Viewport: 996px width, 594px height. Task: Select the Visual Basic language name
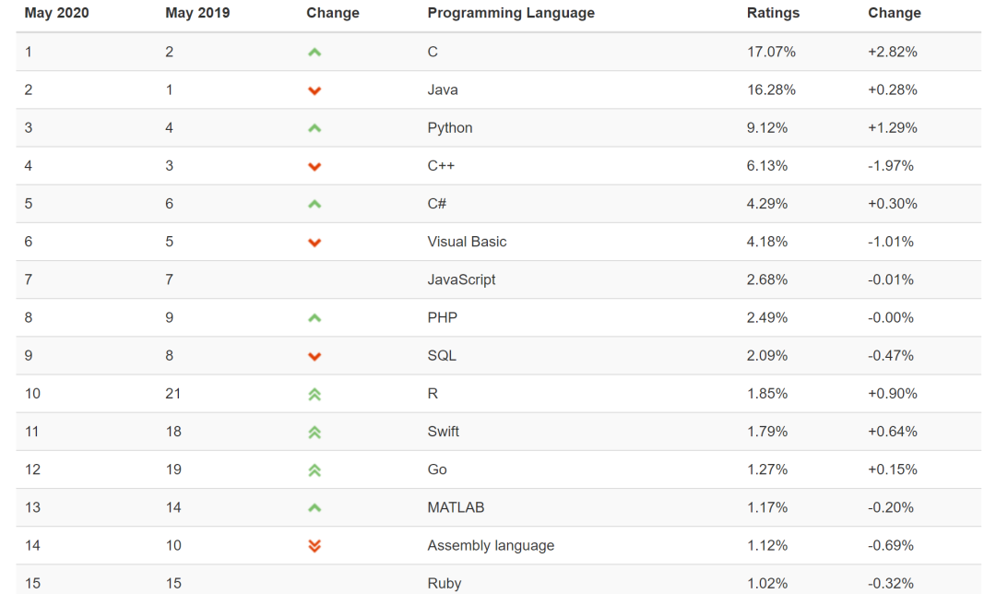(467, 242)
